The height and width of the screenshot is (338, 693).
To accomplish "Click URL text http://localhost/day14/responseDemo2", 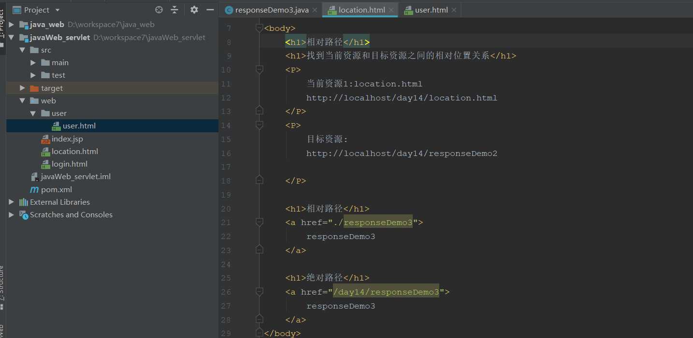I will click(402, 154).
